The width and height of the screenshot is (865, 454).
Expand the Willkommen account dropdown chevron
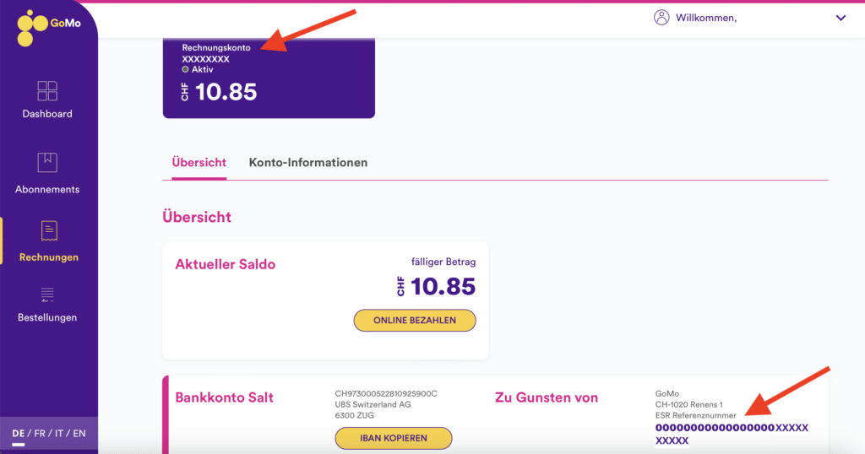coord(841,18)
